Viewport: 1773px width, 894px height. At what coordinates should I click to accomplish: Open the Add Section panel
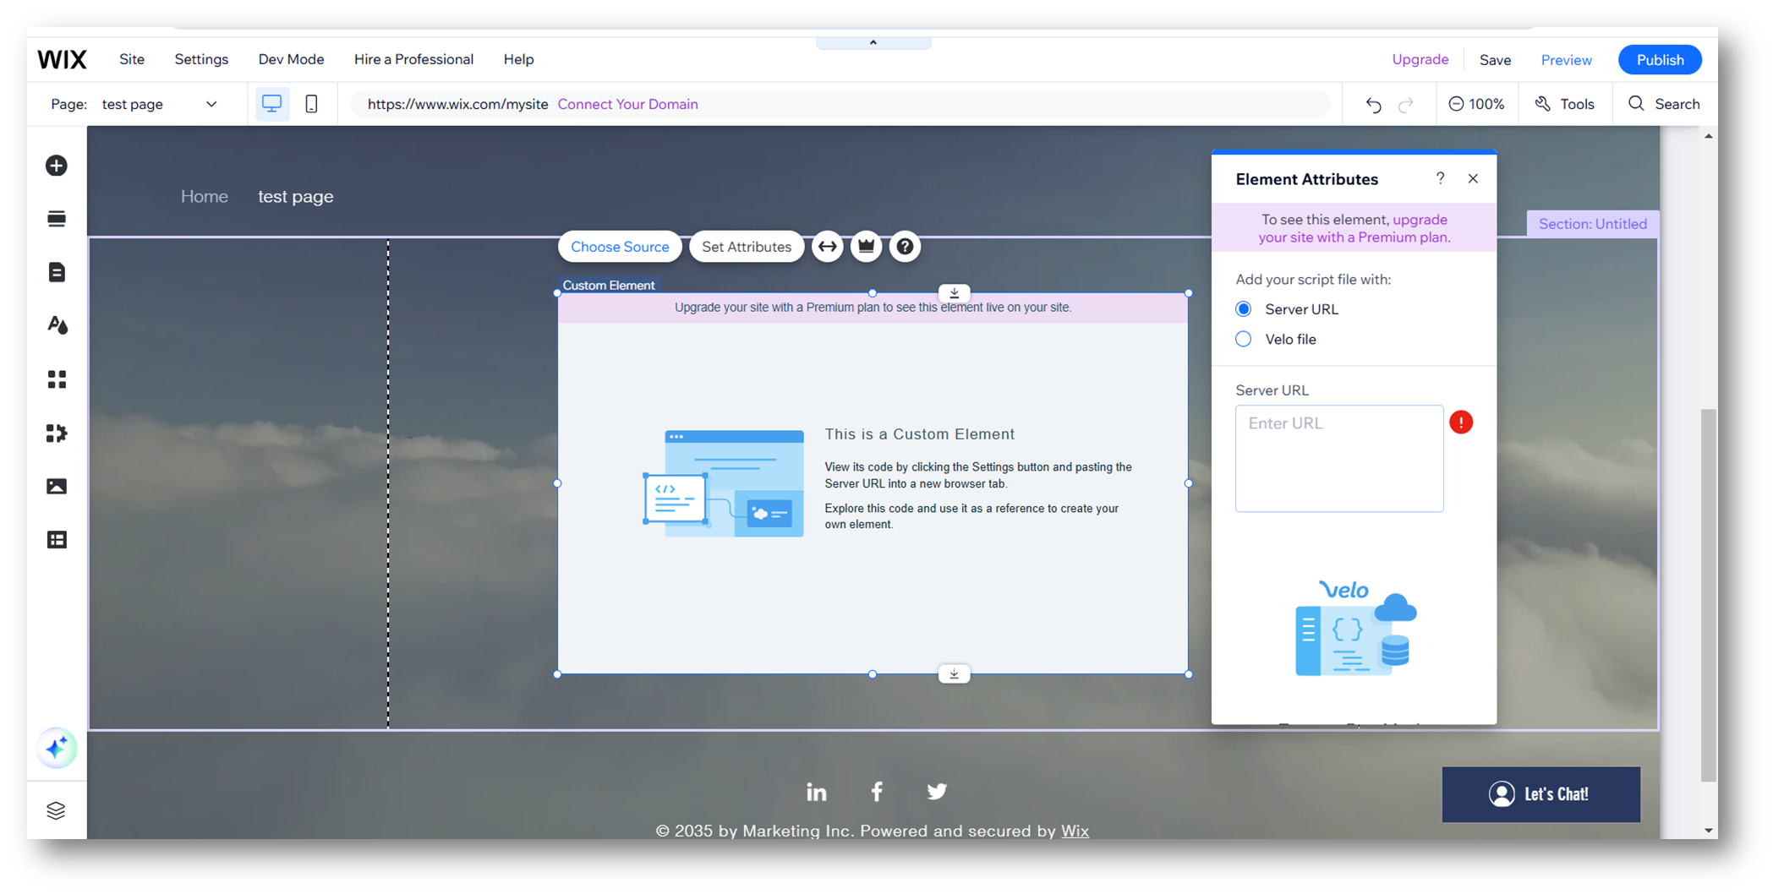click(x=56, y=218)
